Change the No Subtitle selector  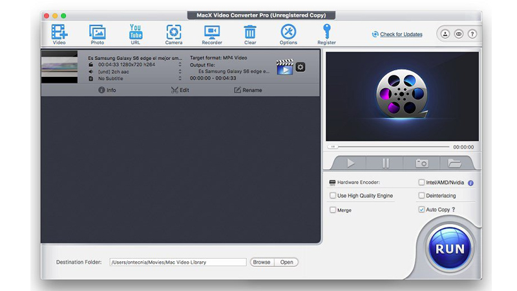180,78
